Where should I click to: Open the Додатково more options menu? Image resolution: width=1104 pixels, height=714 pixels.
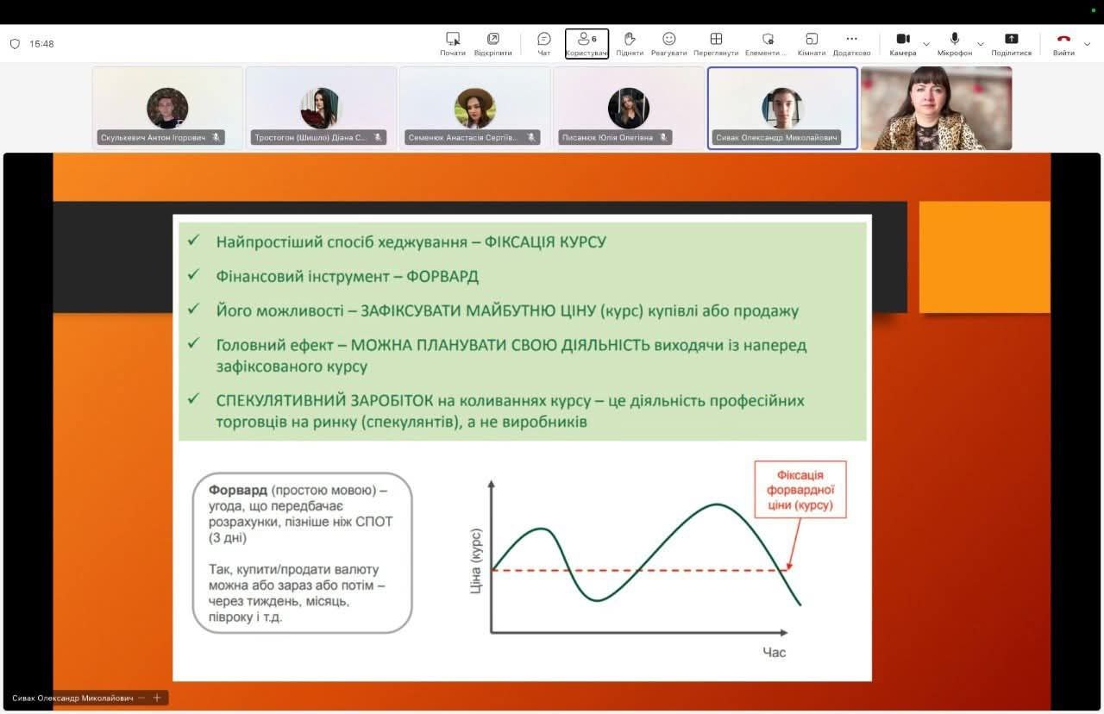tap(852, 43)
